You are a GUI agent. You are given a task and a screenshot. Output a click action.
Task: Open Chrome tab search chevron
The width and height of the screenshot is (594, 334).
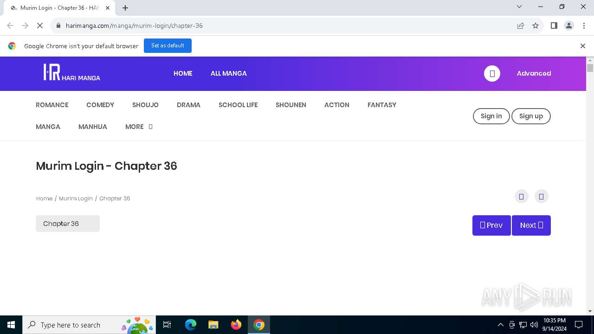point(519,6)
